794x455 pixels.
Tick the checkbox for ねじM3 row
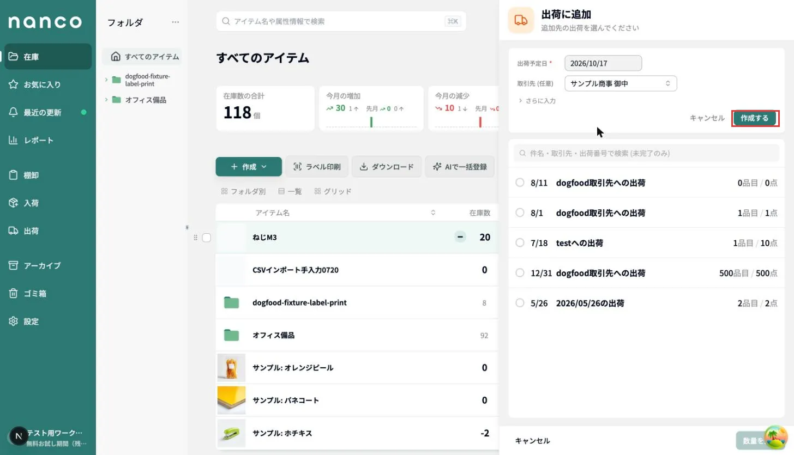pos(206,238)
